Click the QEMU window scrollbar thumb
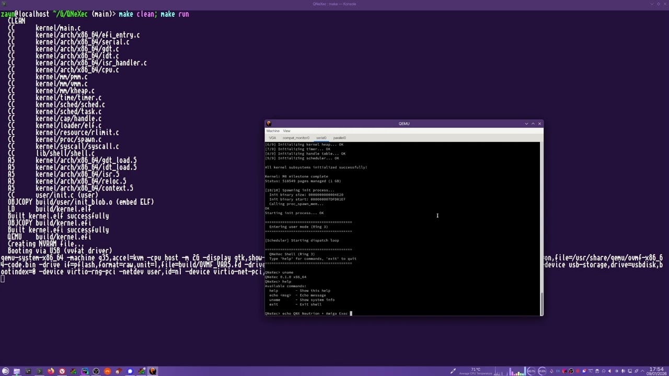 tap(542, 304)
